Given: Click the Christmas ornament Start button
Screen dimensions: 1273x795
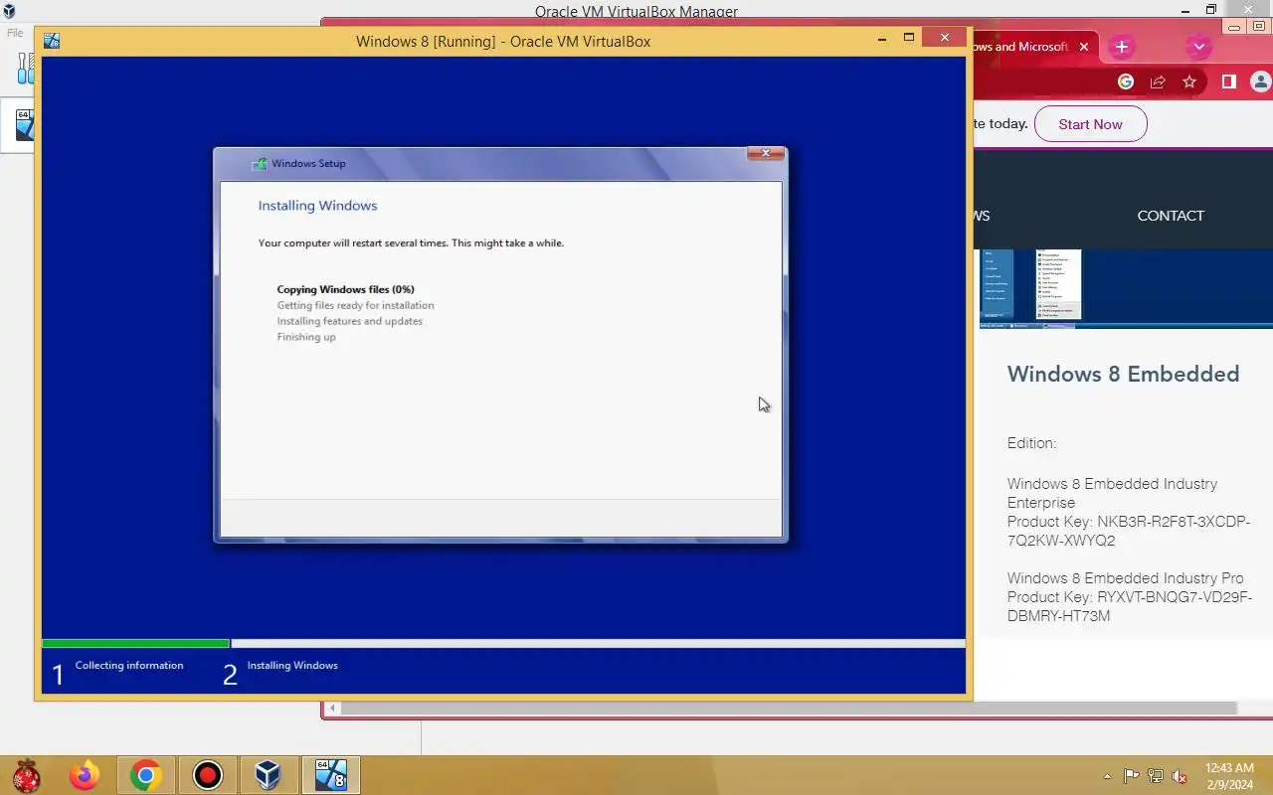Looking at the screenshot, I should click(26, 775).
